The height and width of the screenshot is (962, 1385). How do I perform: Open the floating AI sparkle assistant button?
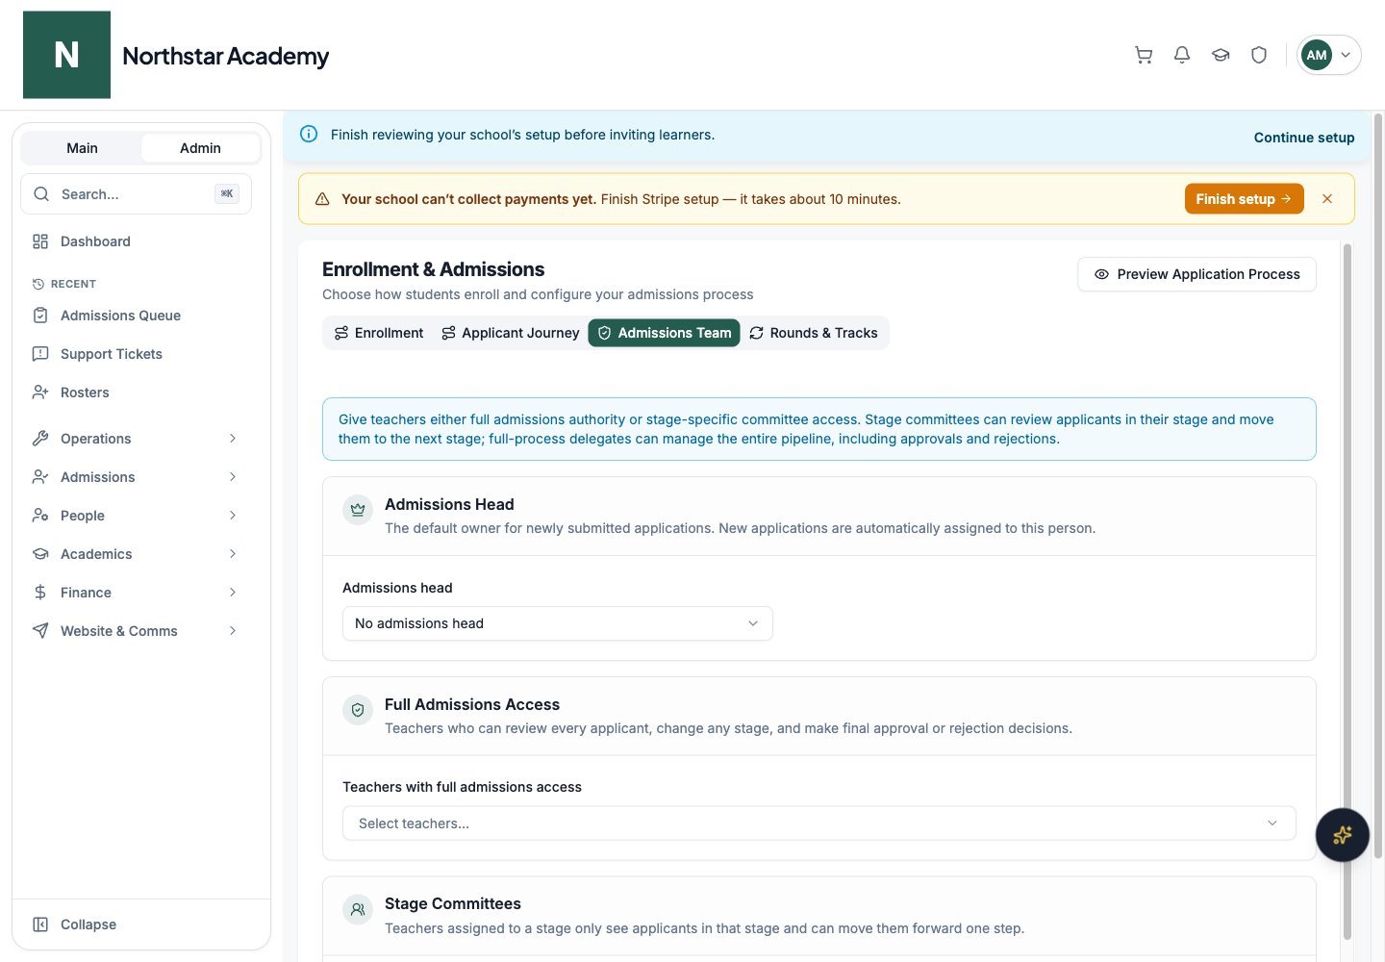pyautogui.click(x=1343, y=835)
